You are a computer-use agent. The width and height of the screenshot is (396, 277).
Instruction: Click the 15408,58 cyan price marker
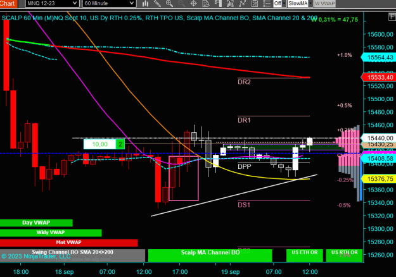[378, 159]
